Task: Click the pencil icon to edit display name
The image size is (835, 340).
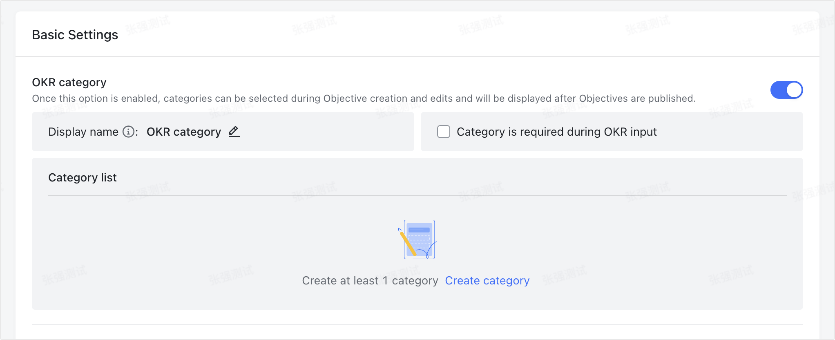Action: click(234, 132)
